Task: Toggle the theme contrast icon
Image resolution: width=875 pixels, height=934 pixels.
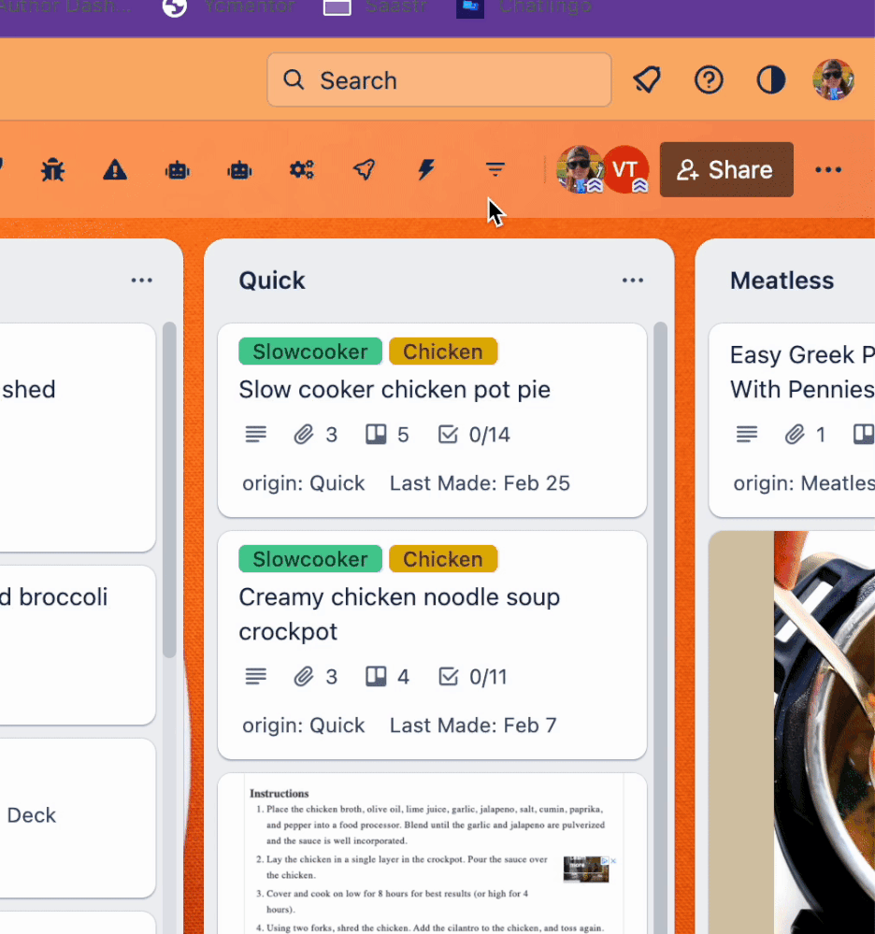Action: [x=770, y=79]
